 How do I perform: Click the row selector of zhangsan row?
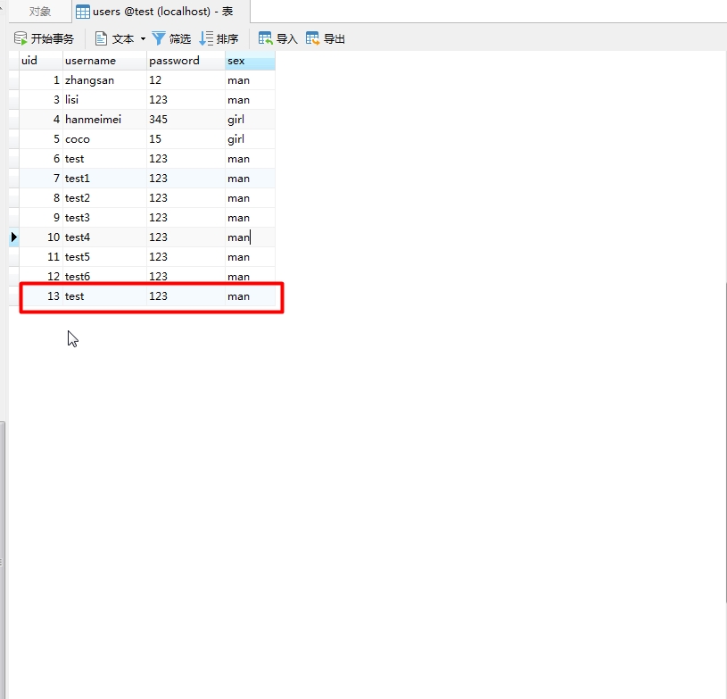14,80
